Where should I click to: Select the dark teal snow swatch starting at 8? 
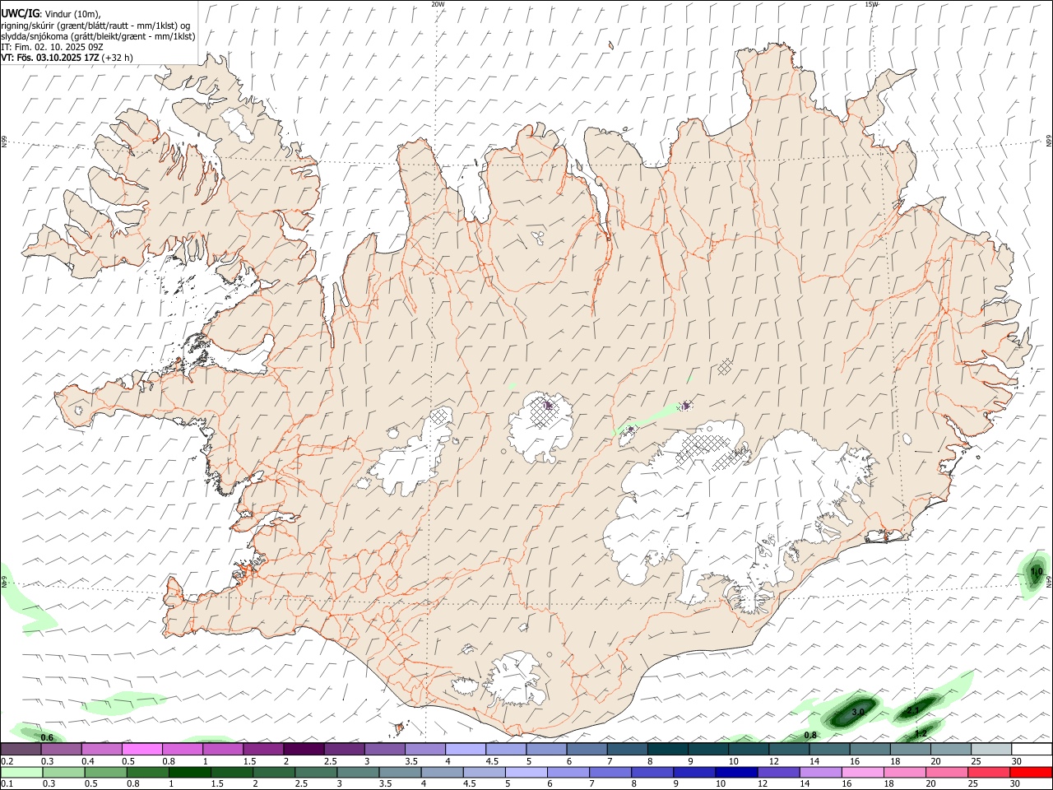[x=667, y=749]
